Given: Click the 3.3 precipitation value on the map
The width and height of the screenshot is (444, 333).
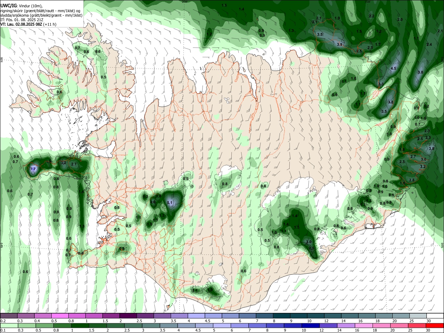Looking at the screenshot, I should pos(381,84).
